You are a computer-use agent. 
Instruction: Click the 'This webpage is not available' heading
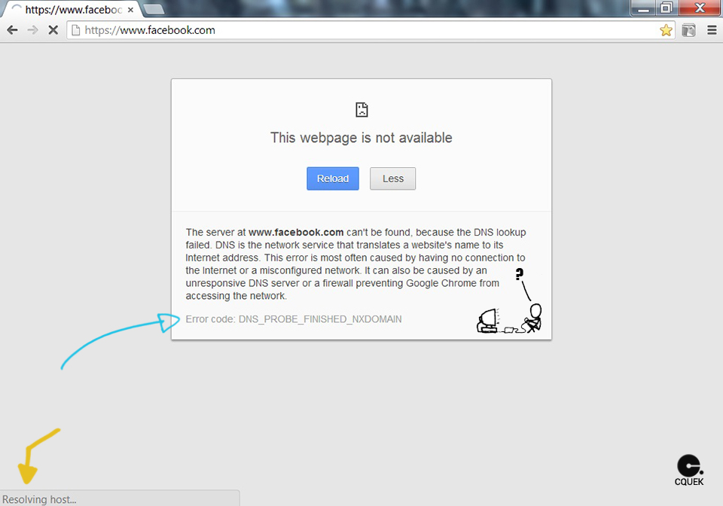[x=361, y=138]
